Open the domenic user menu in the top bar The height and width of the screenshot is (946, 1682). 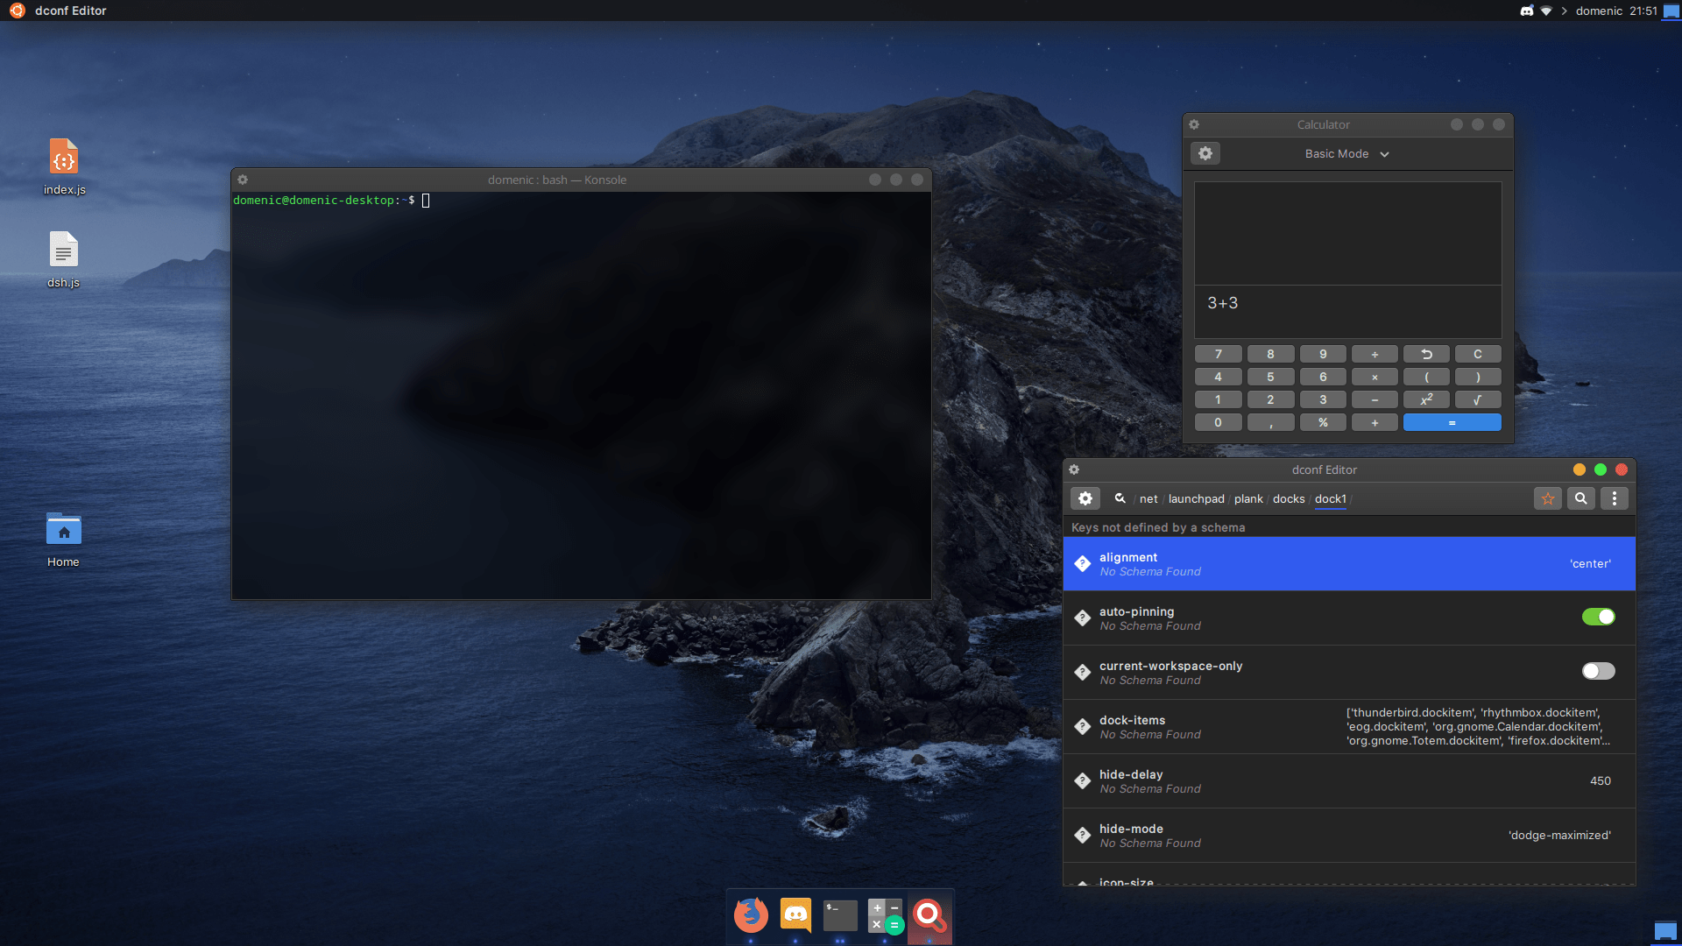pos(1601,11)
